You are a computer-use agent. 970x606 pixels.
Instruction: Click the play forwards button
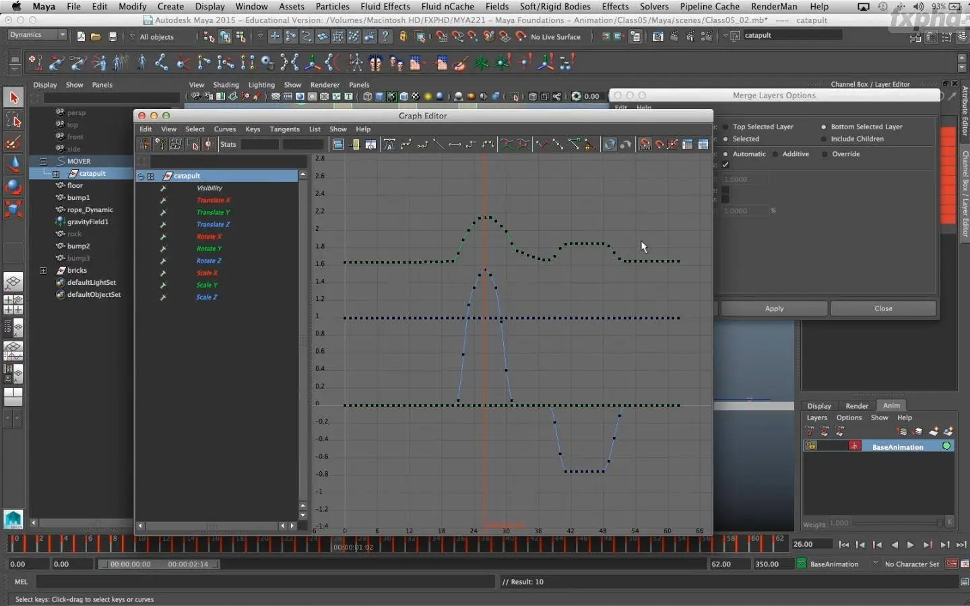click(911, 545)
